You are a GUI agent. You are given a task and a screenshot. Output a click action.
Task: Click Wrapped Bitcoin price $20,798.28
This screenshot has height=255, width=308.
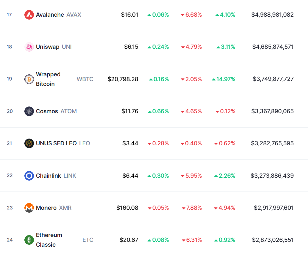123,79
